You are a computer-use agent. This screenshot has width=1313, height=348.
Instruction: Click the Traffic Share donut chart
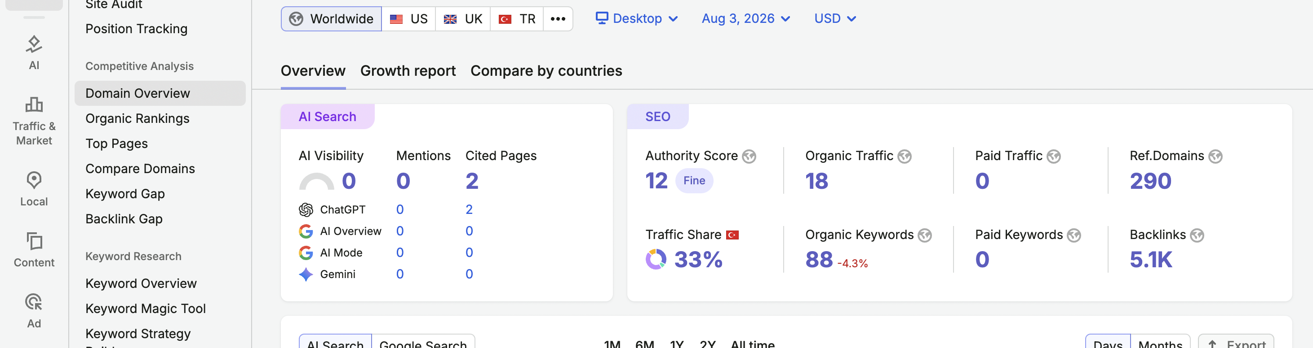click(x=656, y=260)
